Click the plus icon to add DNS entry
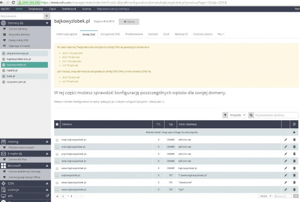The image size is (300, 202). point(294,132)
